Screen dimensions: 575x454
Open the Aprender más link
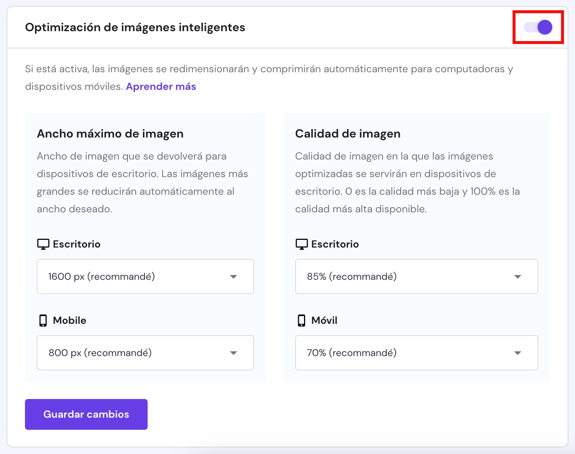tap(161, 87)
